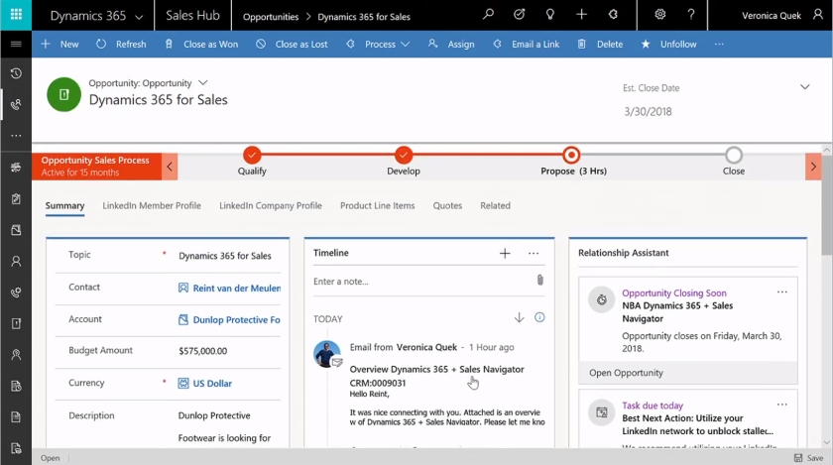Image resolution: width=833 pixels, height=465 pixels.
Task: Open the Relationship Assistant lightbulb icon
Action: pyautogui.click(x=550, y=14)
